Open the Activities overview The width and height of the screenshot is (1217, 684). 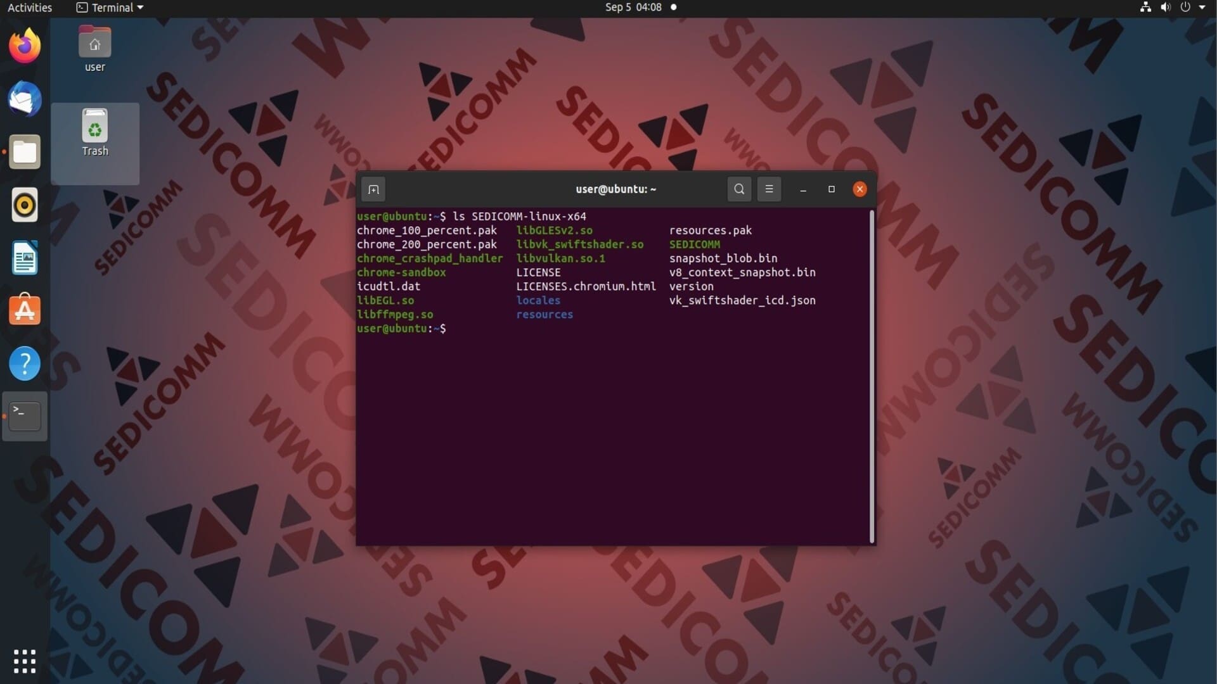click(30, 8)
